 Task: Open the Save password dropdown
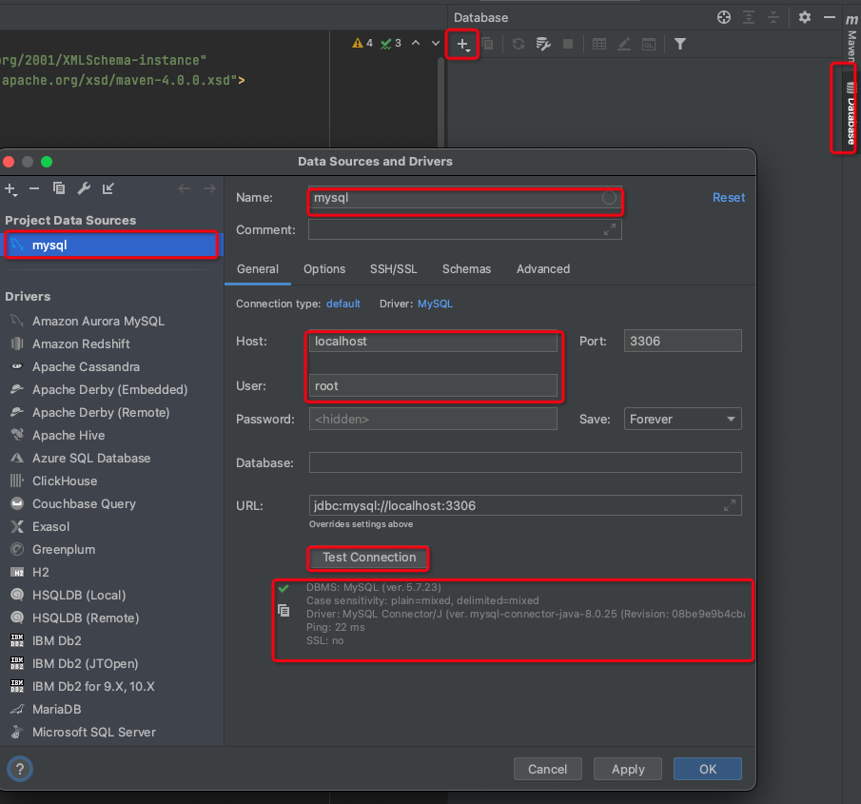coord(682,419)
